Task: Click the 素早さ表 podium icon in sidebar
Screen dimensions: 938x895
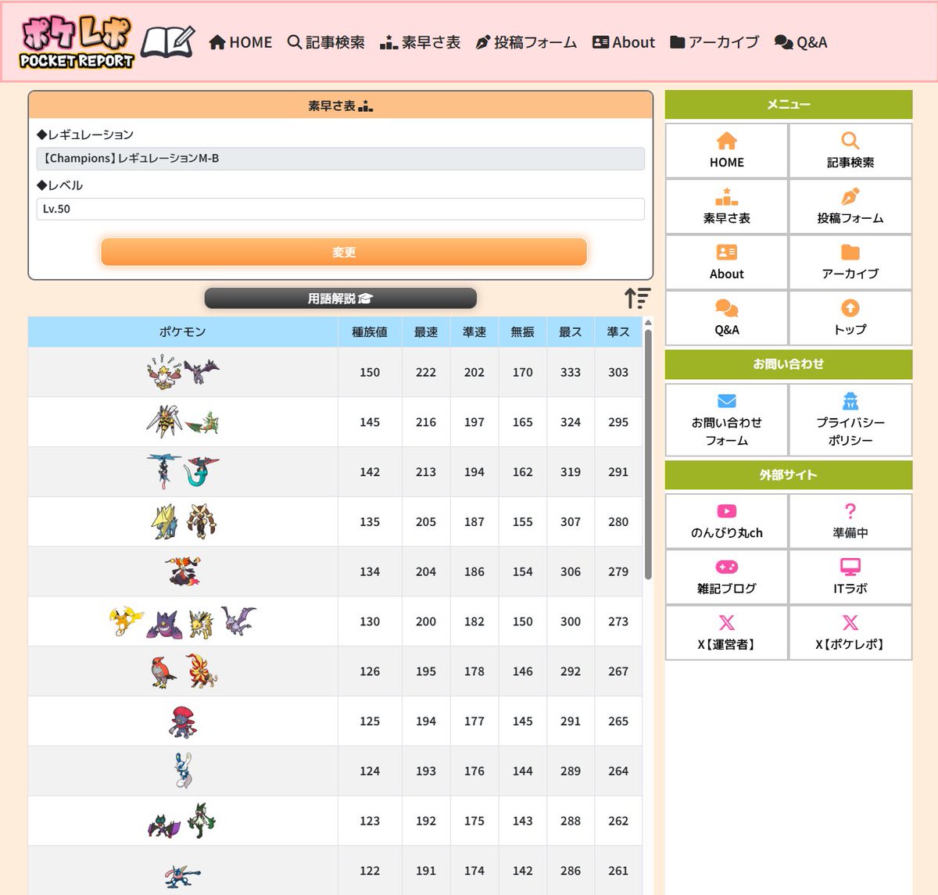Action: 727,196
